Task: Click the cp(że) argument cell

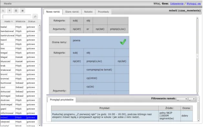Action: click(x=99, y=87)
